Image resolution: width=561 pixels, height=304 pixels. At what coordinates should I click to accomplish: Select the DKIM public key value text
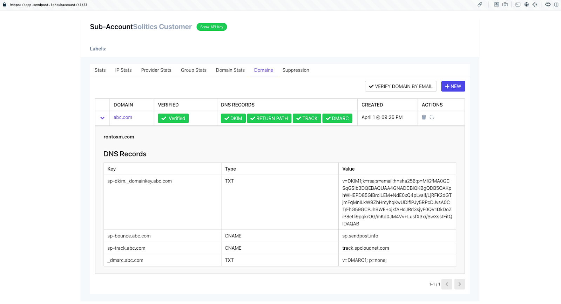(x=397, y=202)
